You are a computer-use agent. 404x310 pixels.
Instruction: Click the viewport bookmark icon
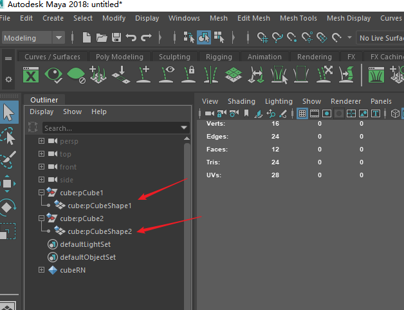point(246,114)
